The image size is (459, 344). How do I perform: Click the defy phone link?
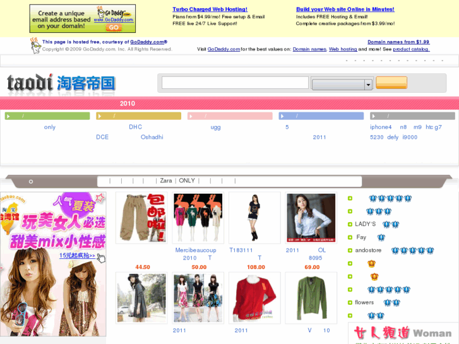point(393,137)
